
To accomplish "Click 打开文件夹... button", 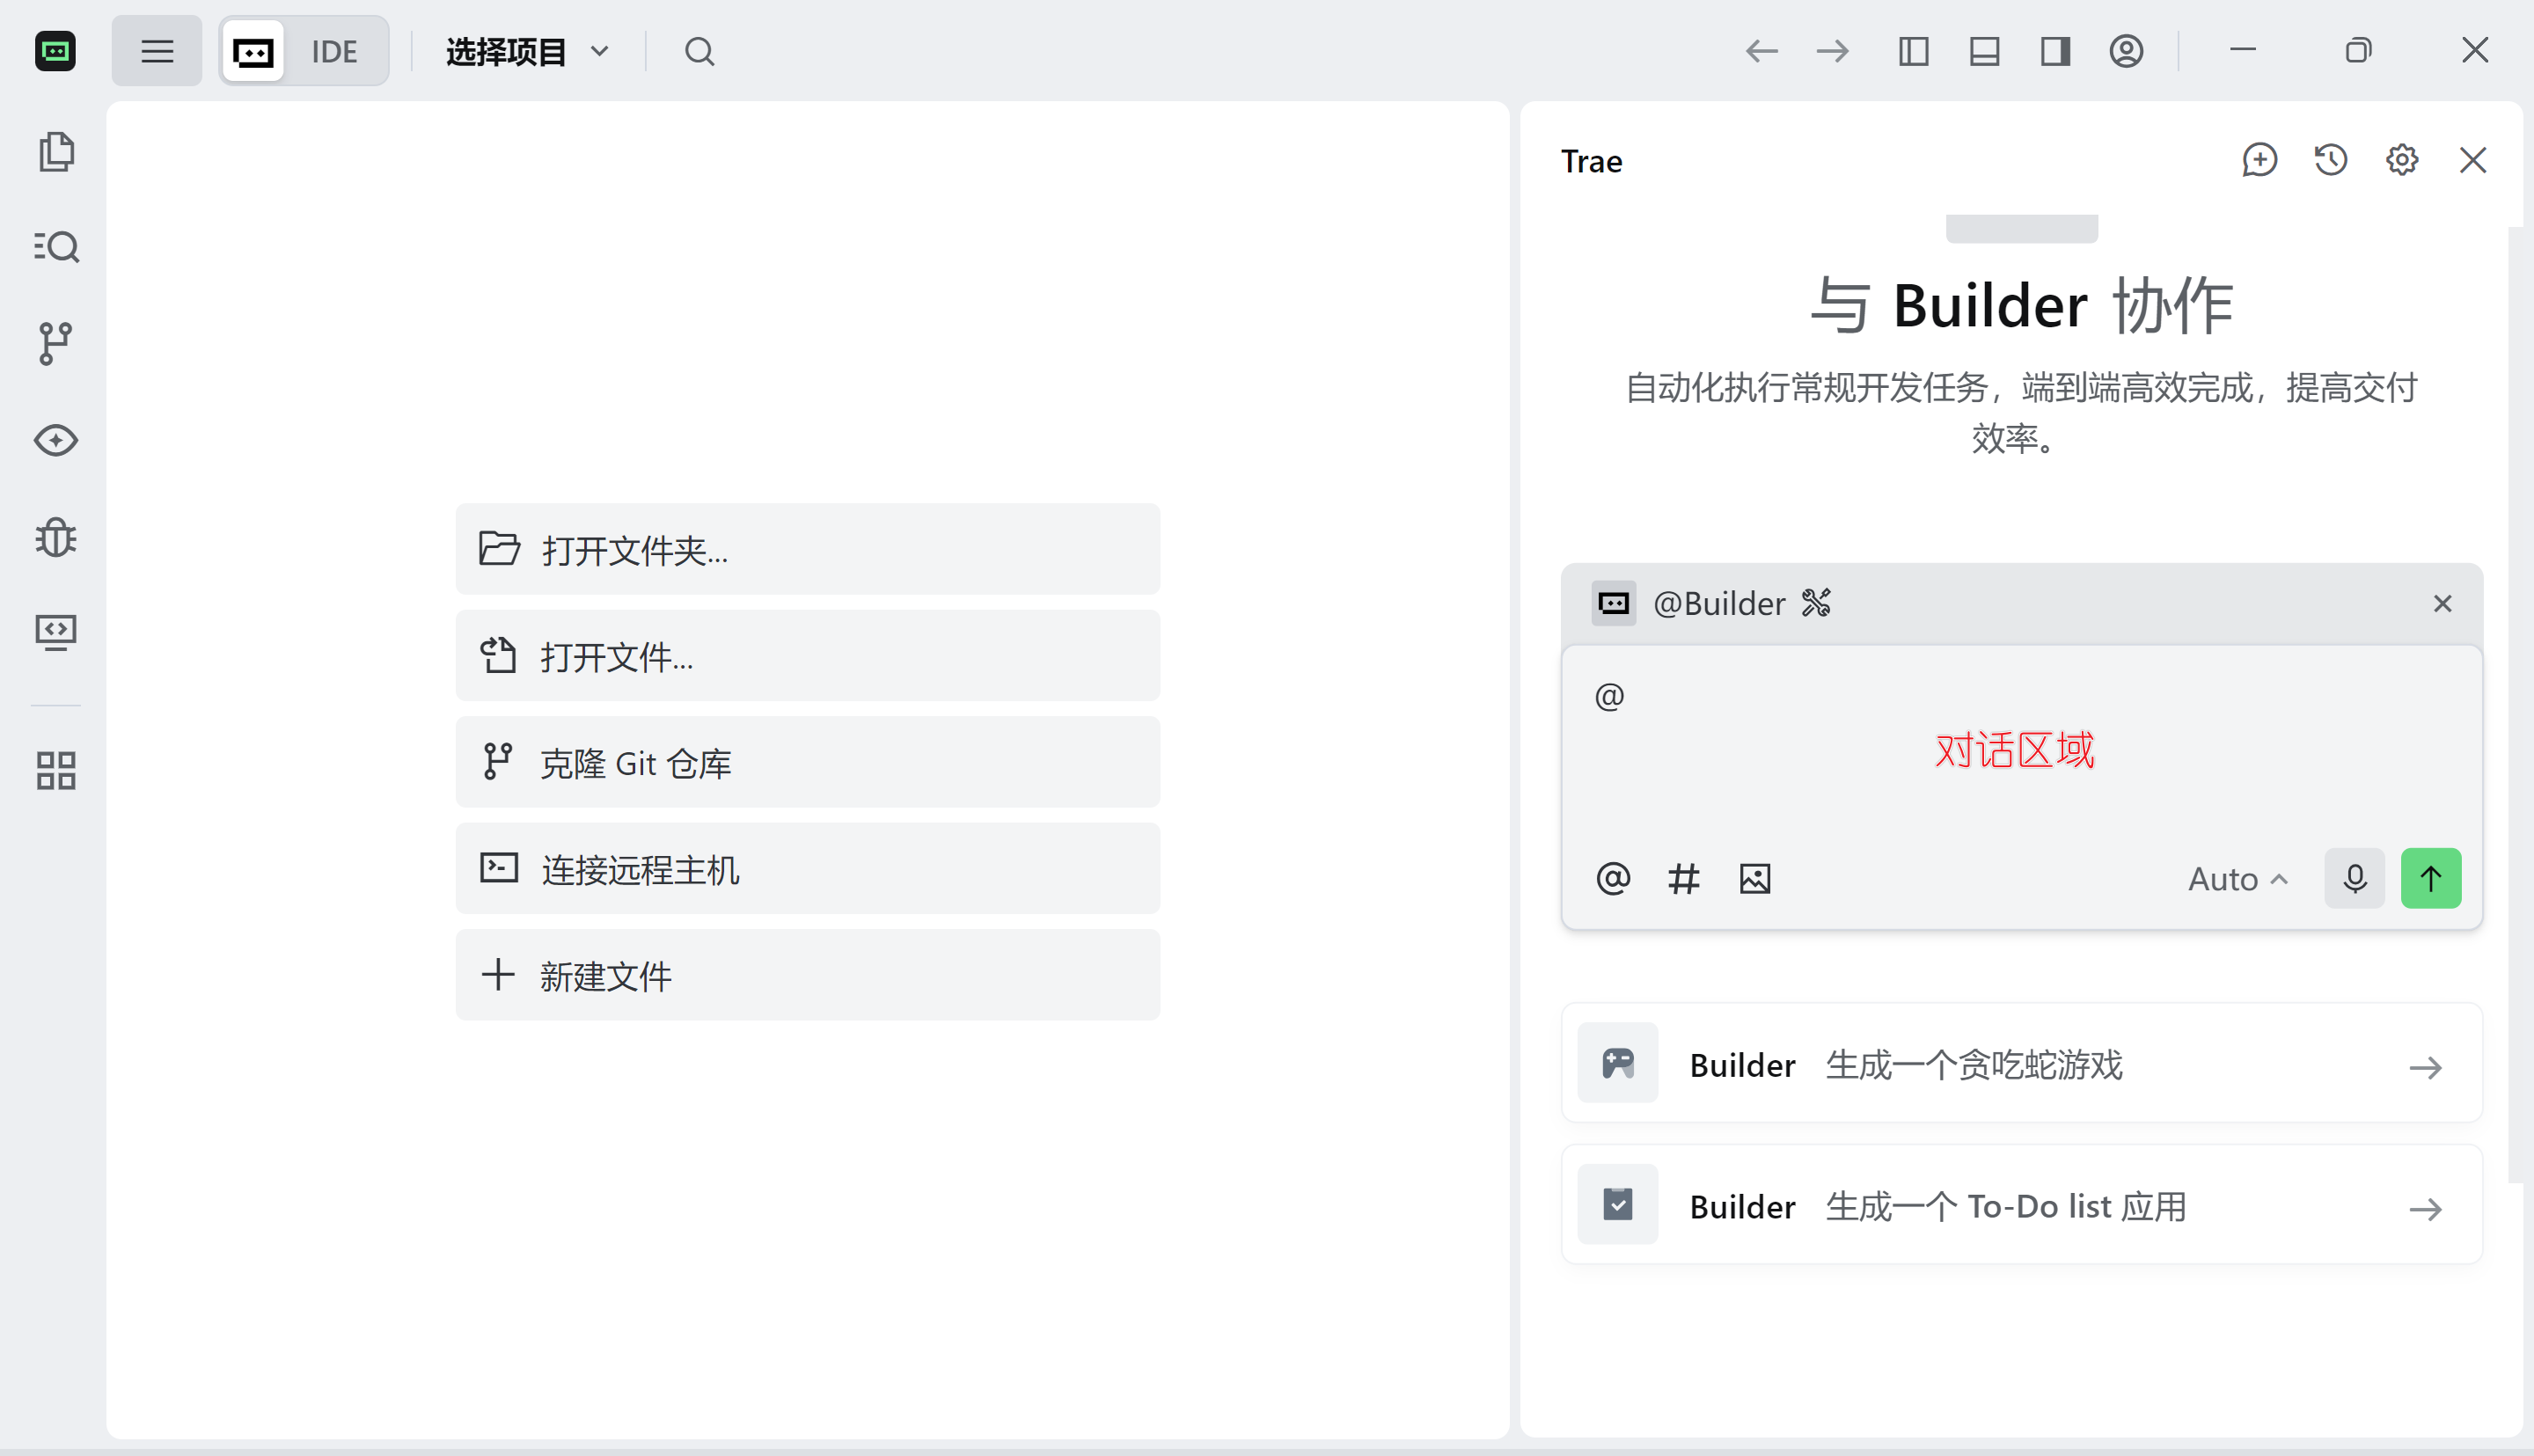I will point(808,549).
